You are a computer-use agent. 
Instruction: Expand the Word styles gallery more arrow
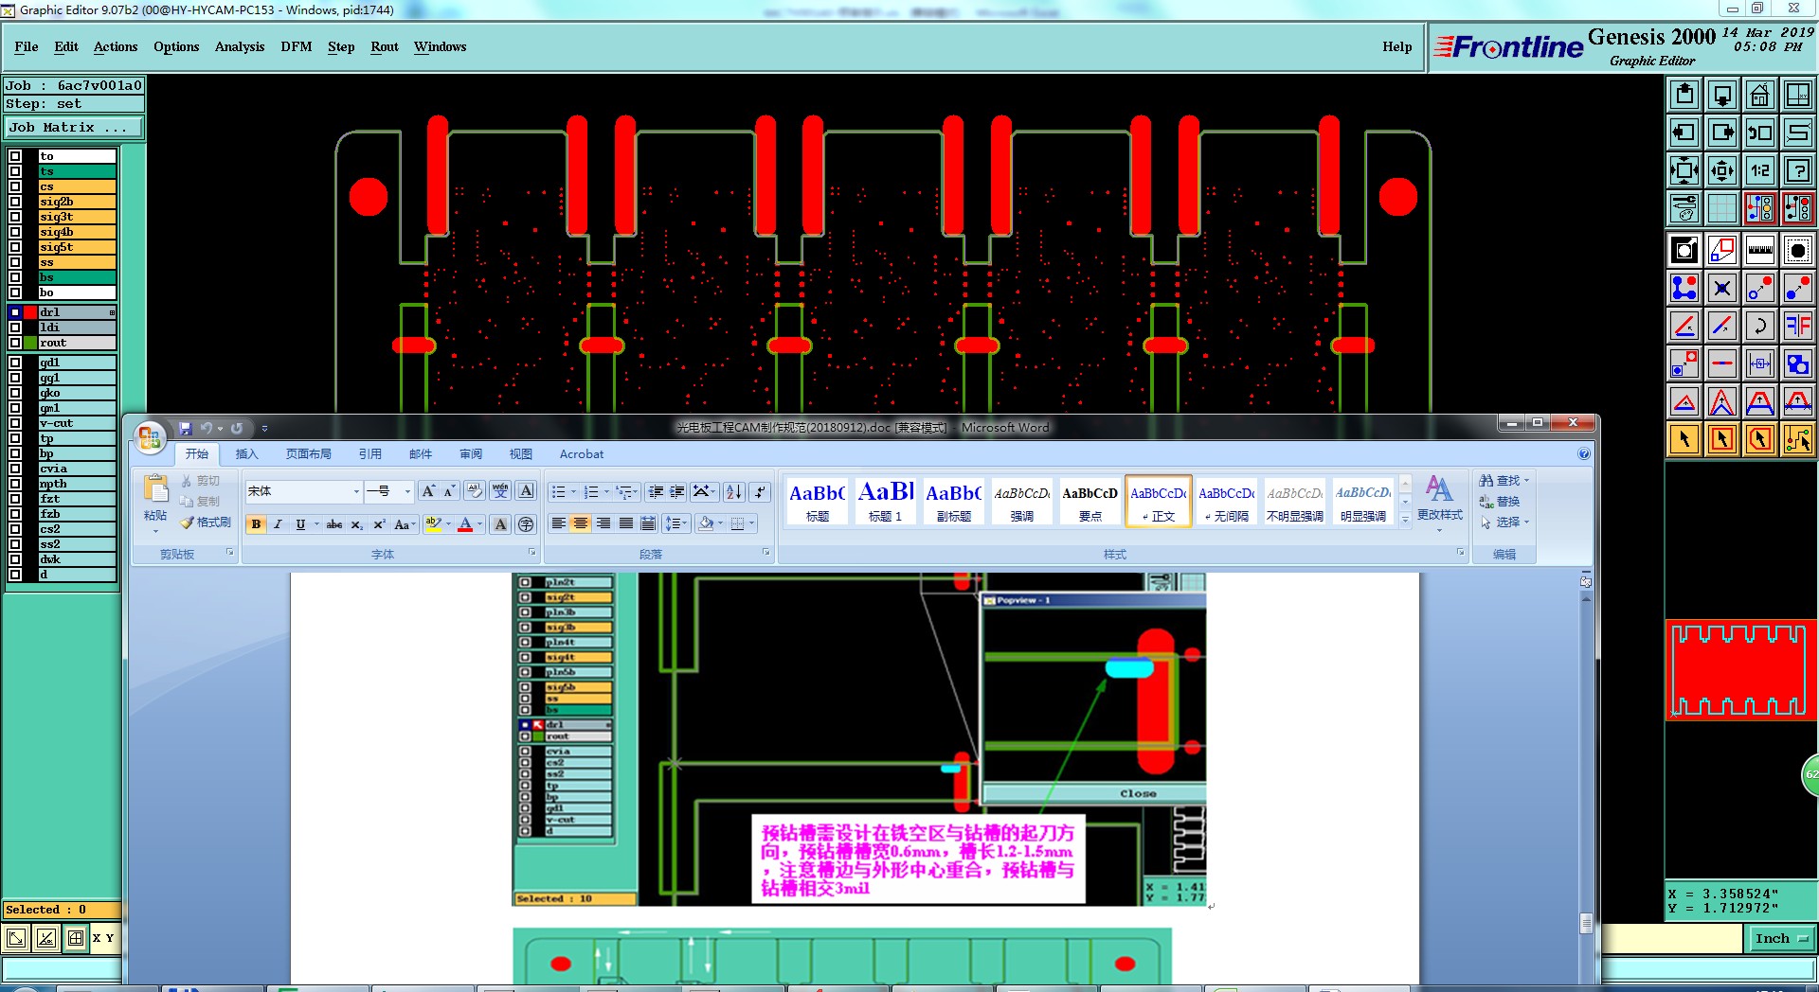tap(1405, 519)
